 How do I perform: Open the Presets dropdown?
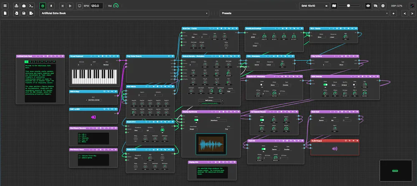coord(304,13)
